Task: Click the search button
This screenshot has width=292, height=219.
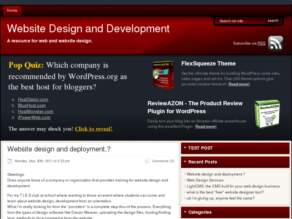Action: [x=273, y=20]
